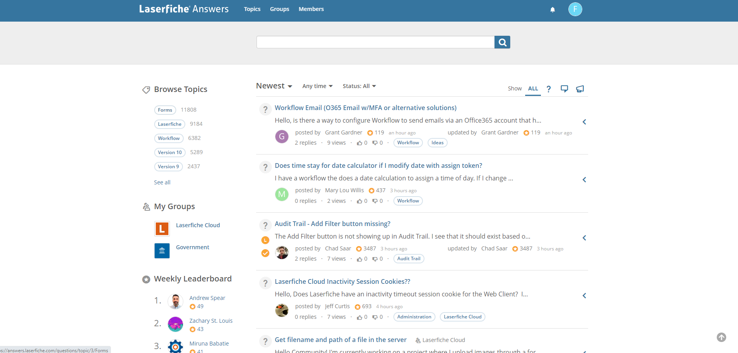Select the Version 10 topic tag
Image resolution: width=738 pixels, height=353 pixels.
tap(170, 153)
